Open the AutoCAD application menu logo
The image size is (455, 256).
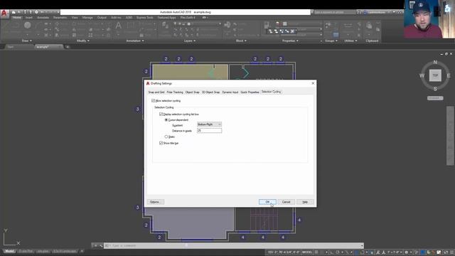coord(4,14)
